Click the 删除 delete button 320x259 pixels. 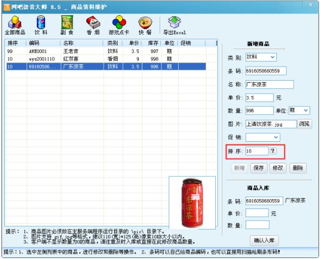(x=298, y=168)
